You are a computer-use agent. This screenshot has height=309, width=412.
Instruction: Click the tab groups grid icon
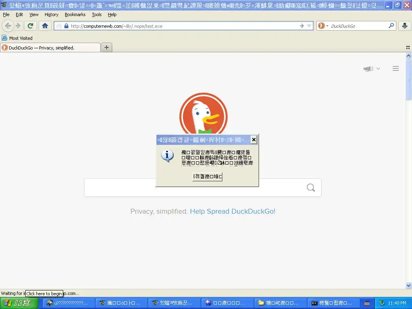pos(408,47)
